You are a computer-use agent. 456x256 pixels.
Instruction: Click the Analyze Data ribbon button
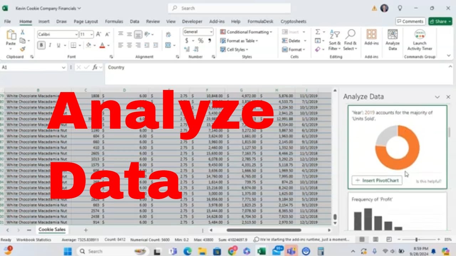[393, 40]
